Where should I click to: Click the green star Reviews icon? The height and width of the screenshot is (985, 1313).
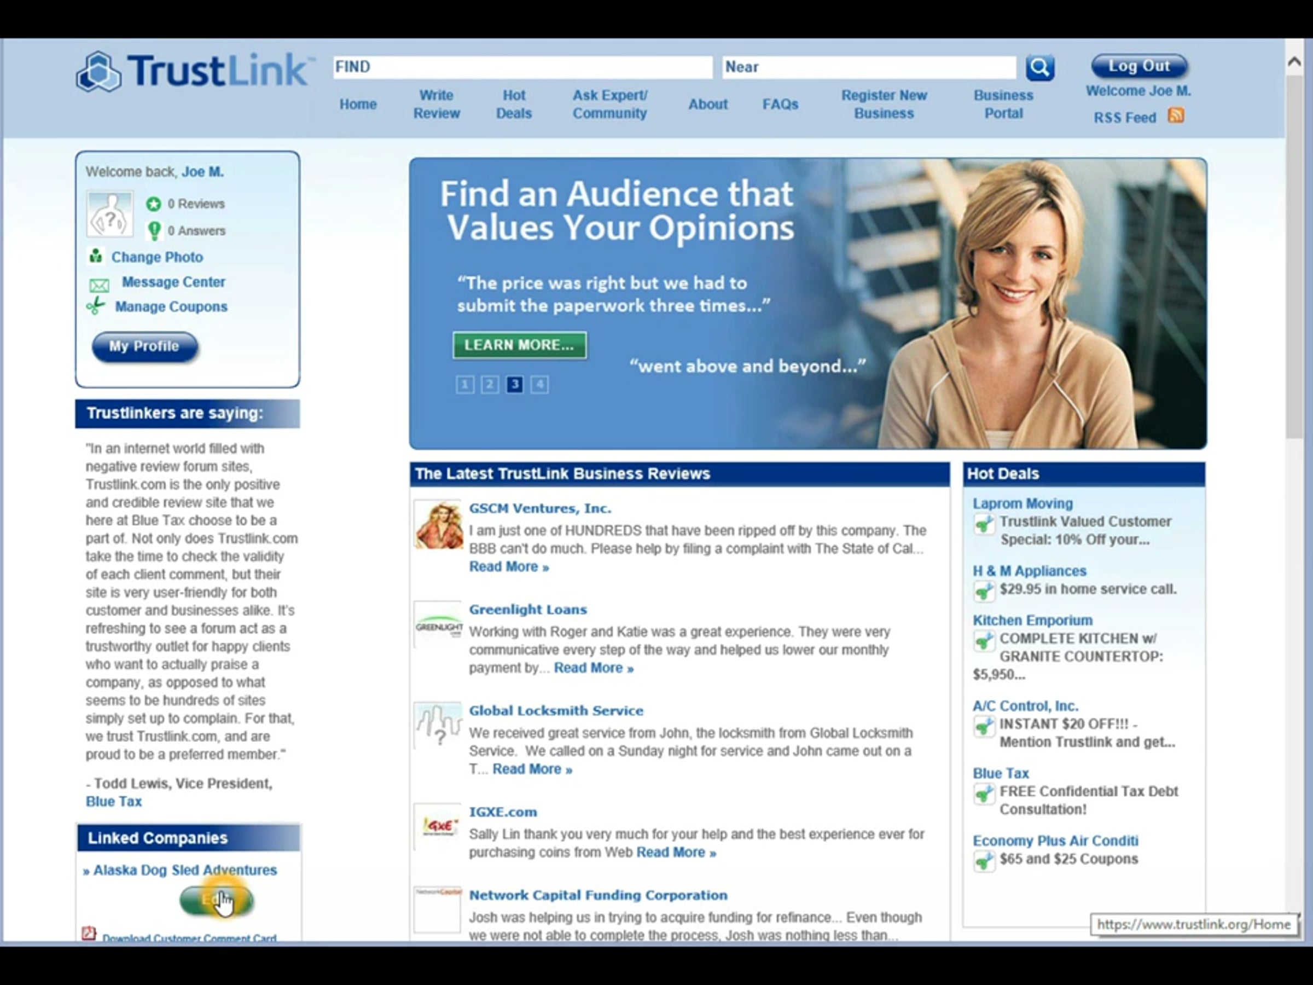[x=154, y=204]
